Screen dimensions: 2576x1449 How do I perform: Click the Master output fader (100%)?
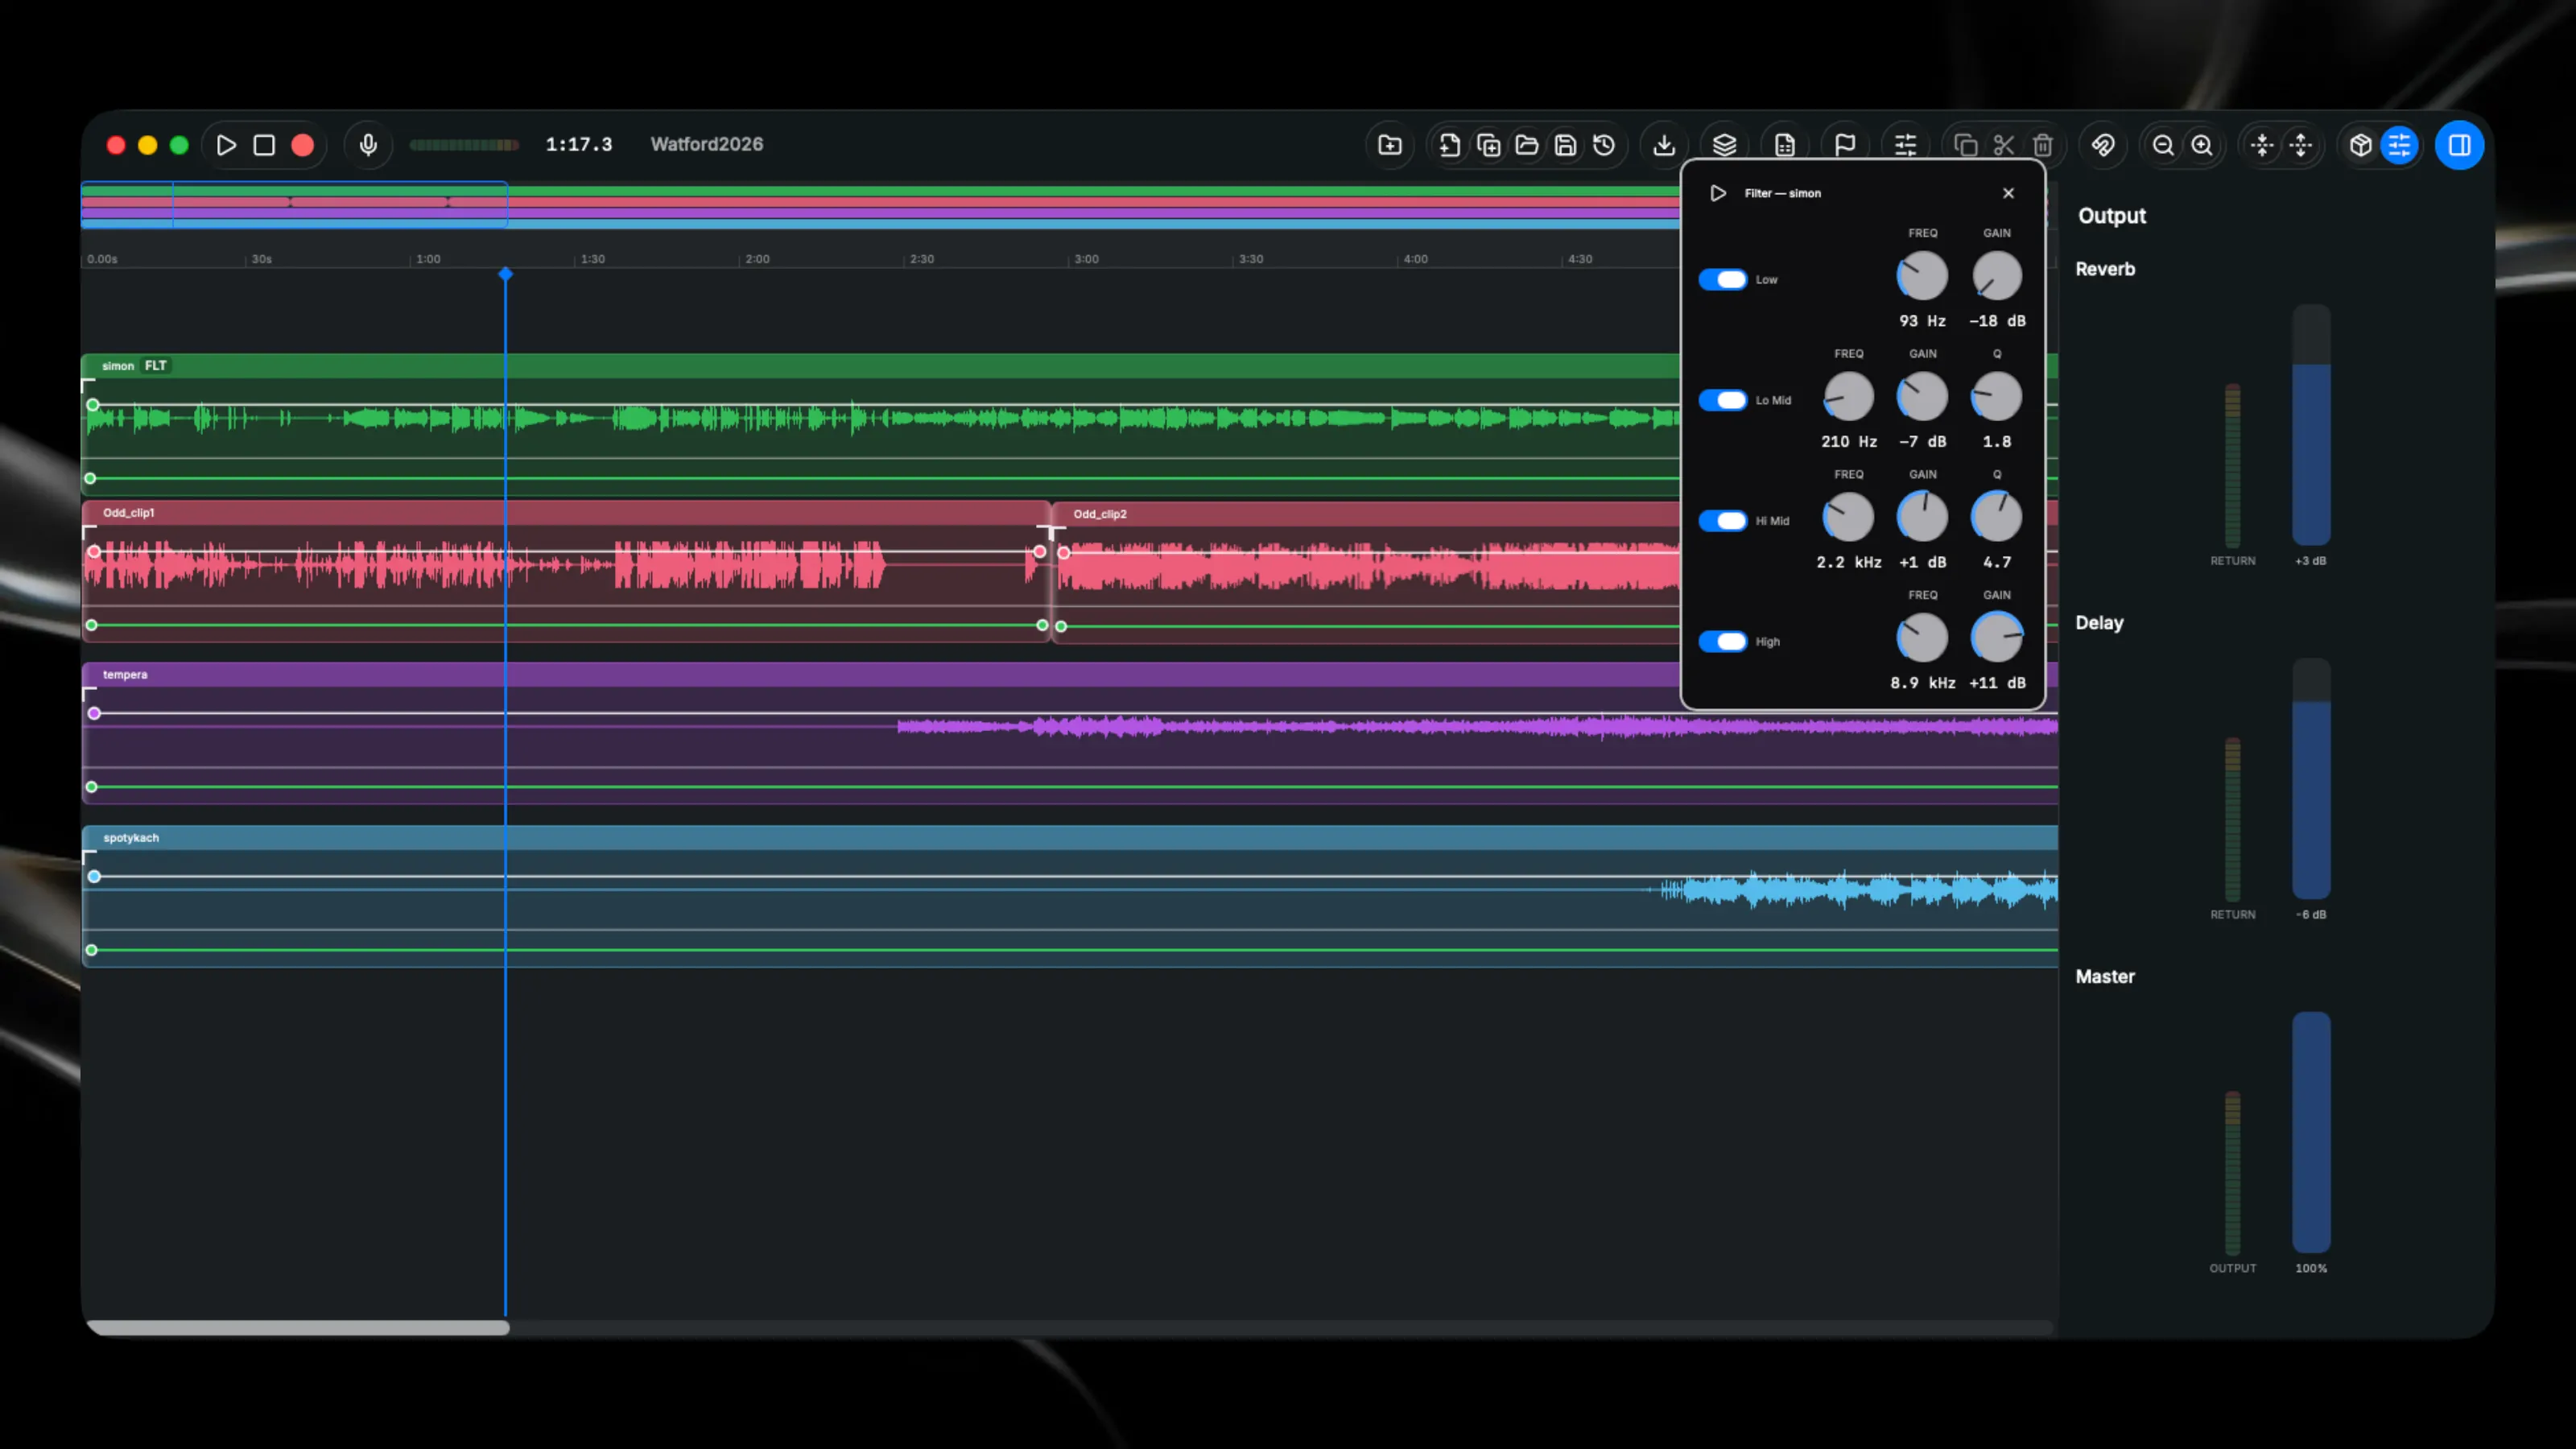(x=2311, y=1132)
